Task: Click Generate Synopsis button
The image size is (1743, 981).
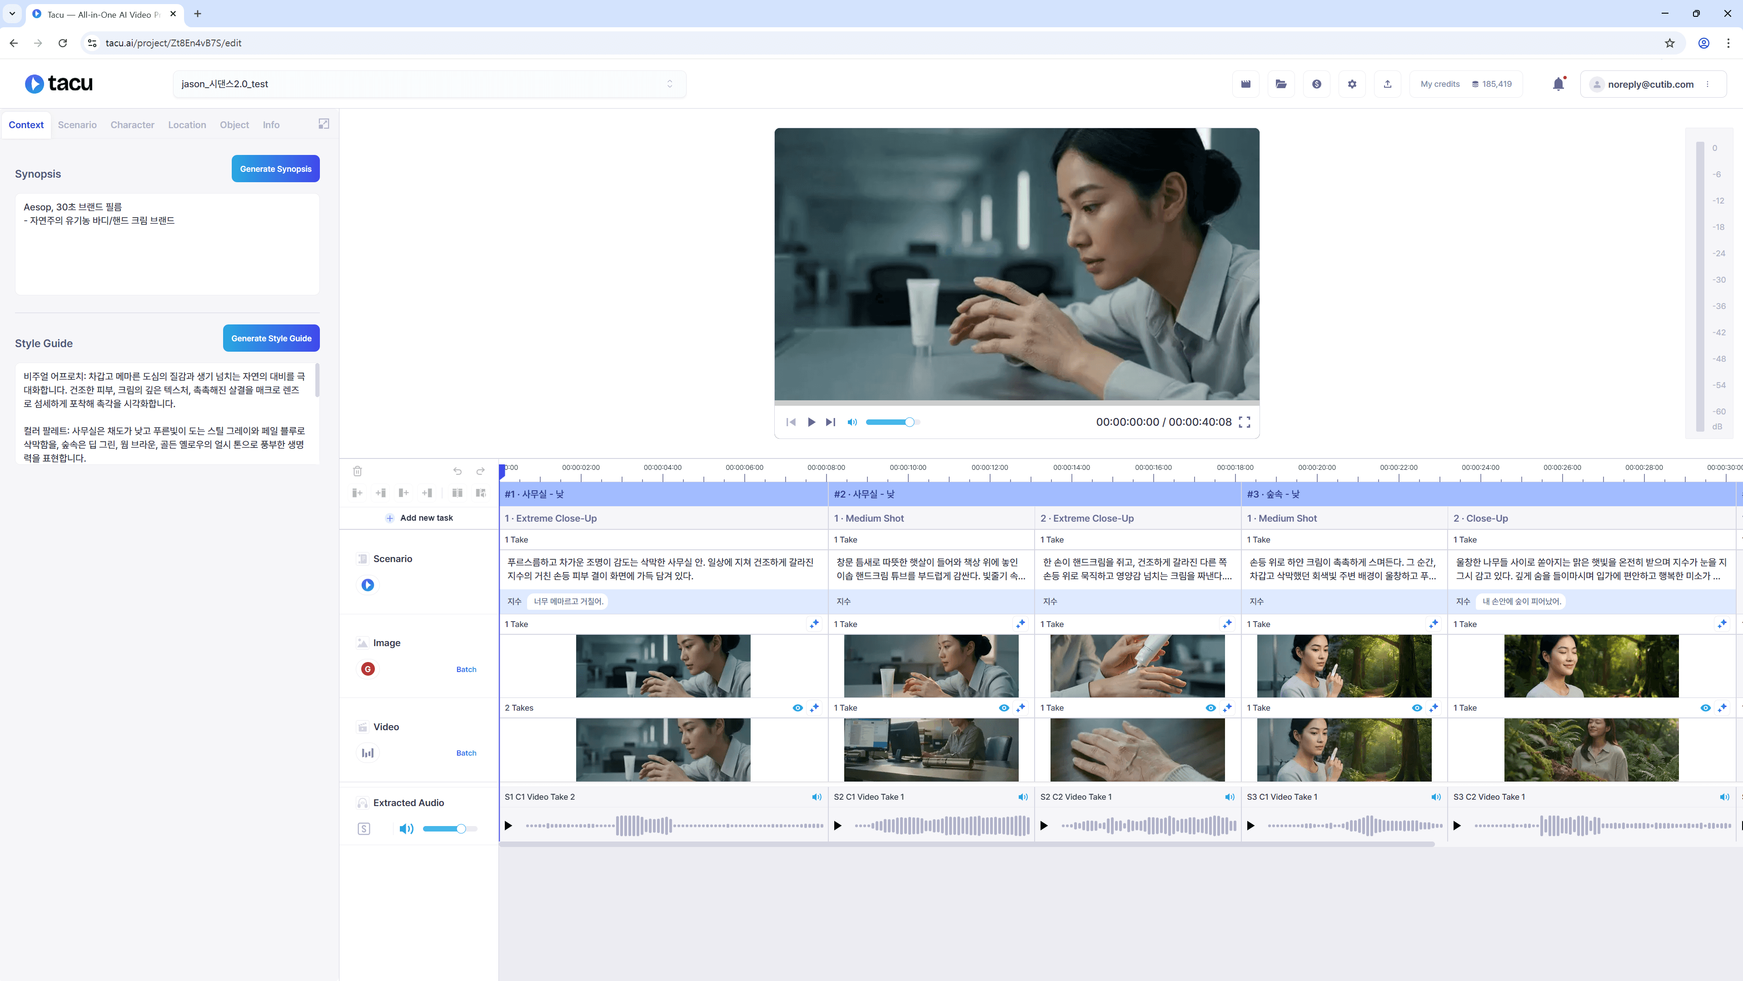Action: coord(275,169)
